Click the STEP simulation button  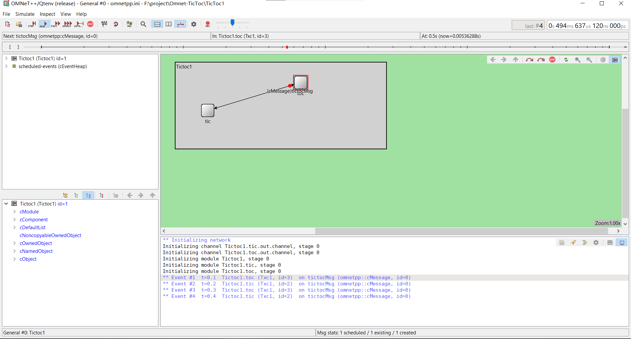[32, 24]
